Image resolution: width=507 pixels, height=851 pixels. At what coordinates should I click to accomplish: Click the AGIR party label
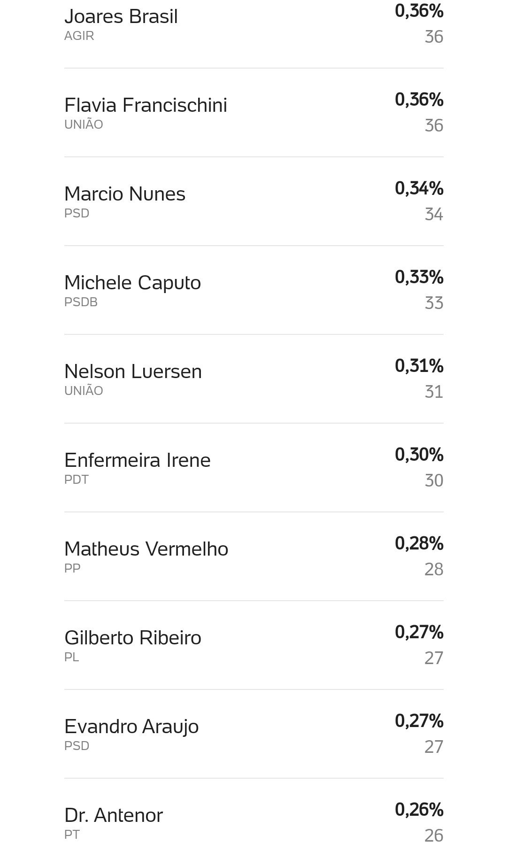[79, 36]
